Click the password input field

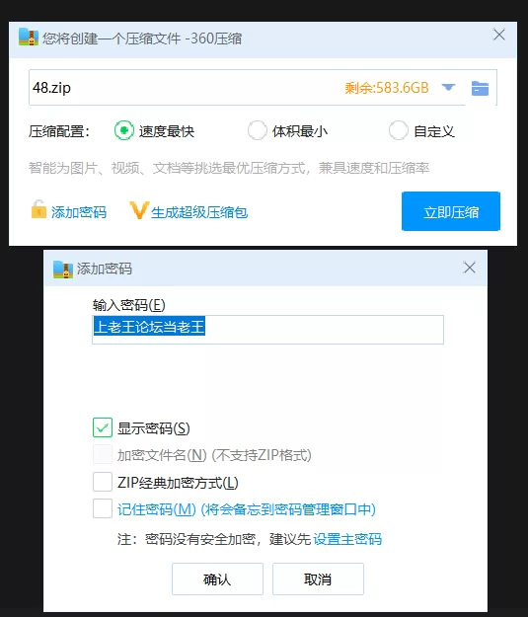click(267, 330)
